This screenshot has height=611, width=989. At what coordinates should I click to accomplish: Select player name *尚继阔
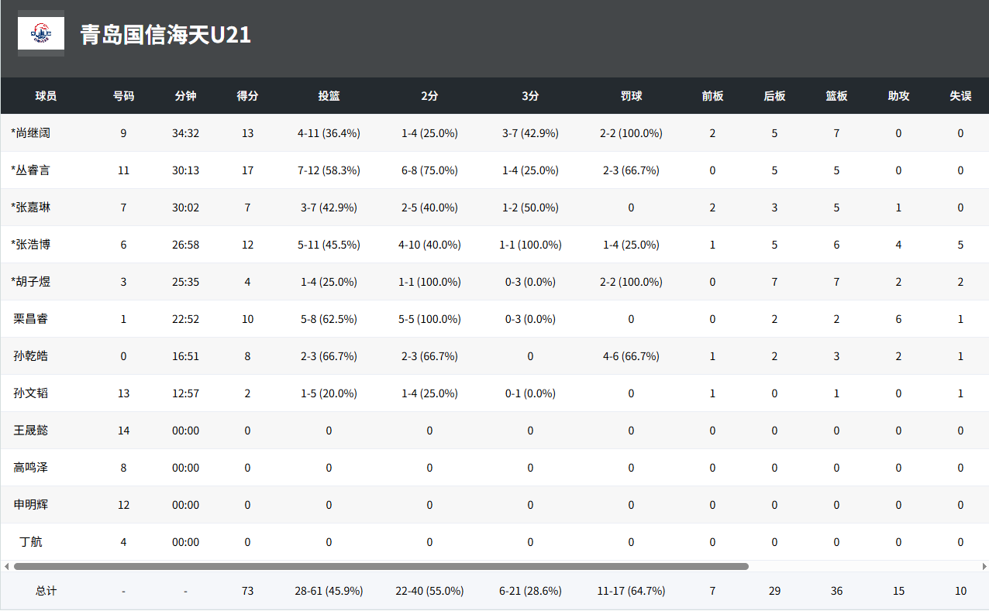coord(30,133)
